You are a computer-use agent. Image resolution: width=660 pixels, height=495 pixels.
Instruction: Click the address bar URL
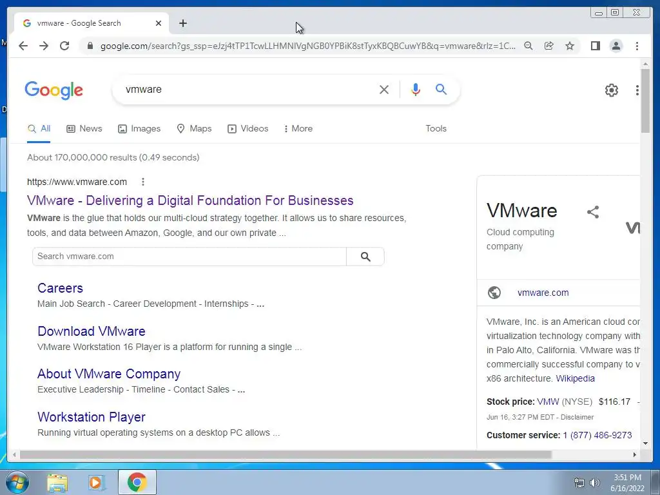307,46
